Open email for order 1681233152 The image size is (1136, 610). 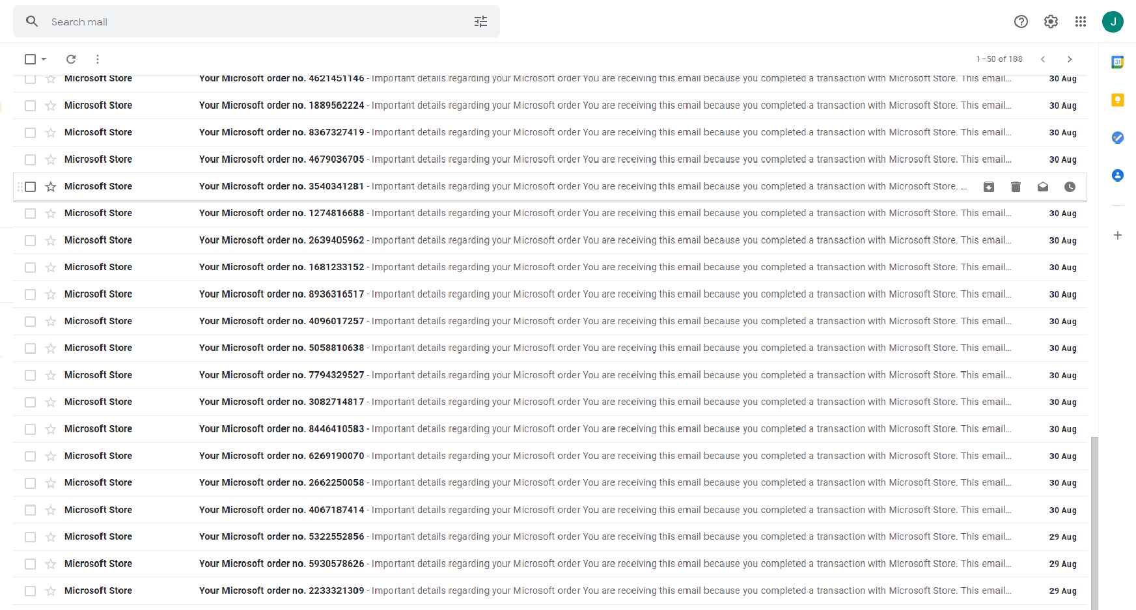[x=550, y=268]
